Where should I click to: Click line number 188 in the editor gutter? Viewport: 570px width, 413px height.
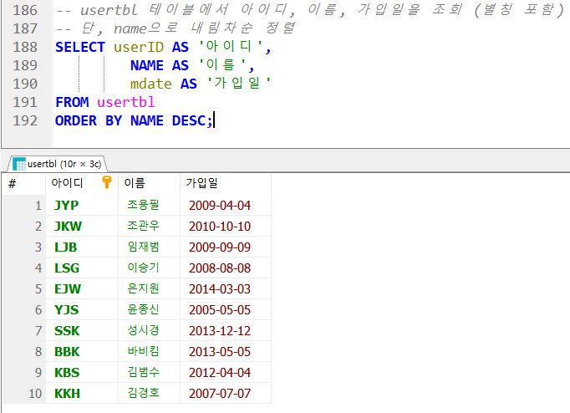click(x=25, y=47)
